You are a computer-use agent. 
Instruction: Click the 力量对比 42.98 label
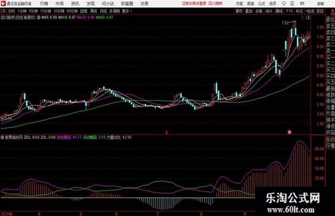(x=119, y=137)
